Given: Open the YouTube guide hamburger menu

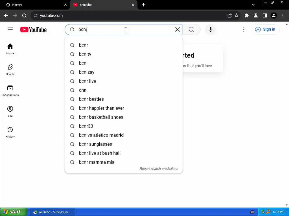Looking at the screenshot, I should [x=10, y=29].
